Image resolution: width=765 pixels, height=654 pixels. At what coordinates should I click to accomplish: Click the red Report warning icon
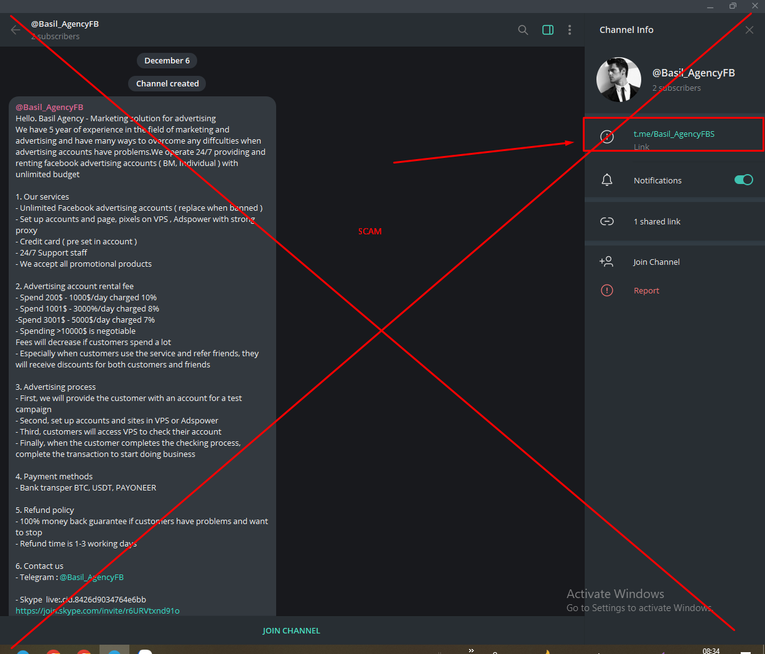pyautogui.click(x=607, y=290)
